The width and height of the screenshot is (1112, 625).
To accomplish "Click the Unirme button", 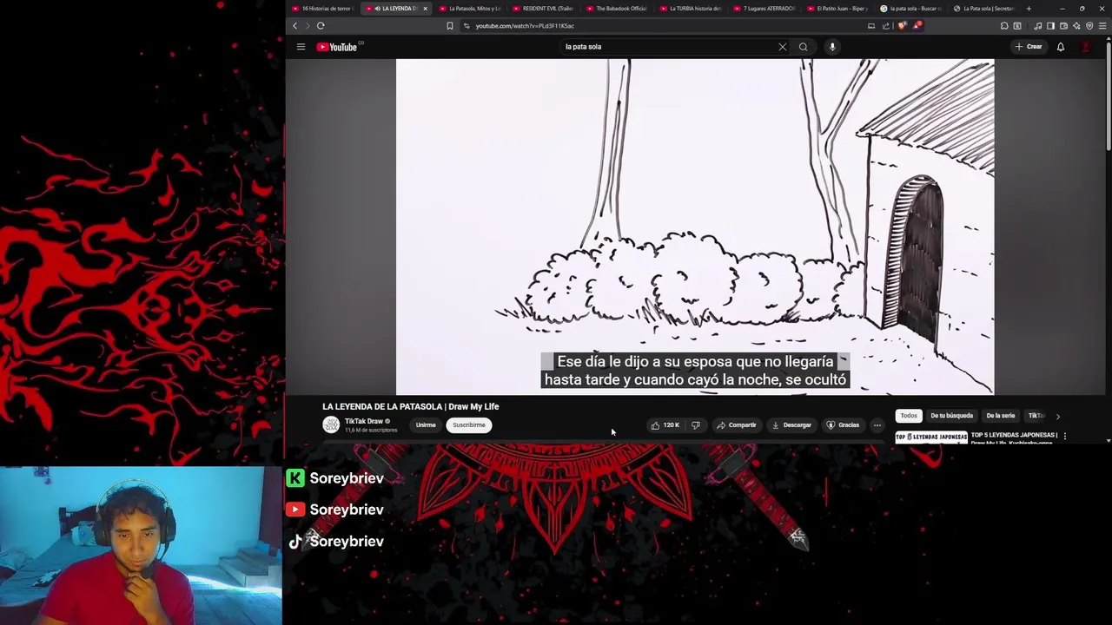I will 426,425.
